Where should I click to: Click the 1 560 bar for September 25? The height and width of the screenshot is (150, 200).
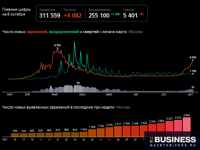(x=92, y=133)
